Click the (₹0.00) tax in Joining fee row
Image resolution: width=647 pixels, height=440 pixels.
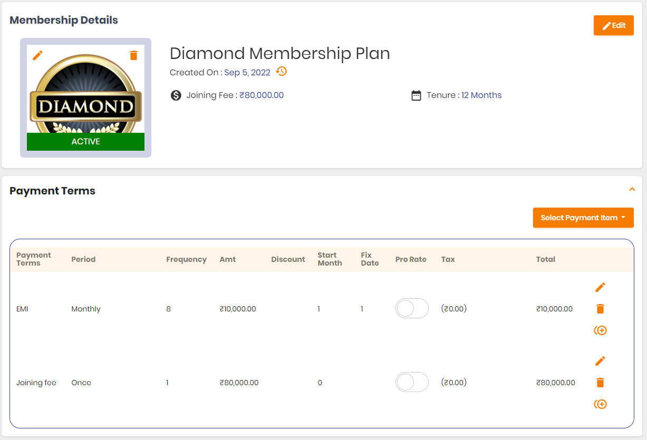coord(454,383)
